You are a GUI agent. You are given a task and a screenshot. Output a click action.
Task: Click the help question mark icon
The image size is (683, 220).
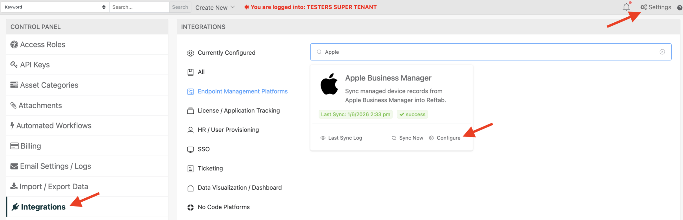click(680, 7)
